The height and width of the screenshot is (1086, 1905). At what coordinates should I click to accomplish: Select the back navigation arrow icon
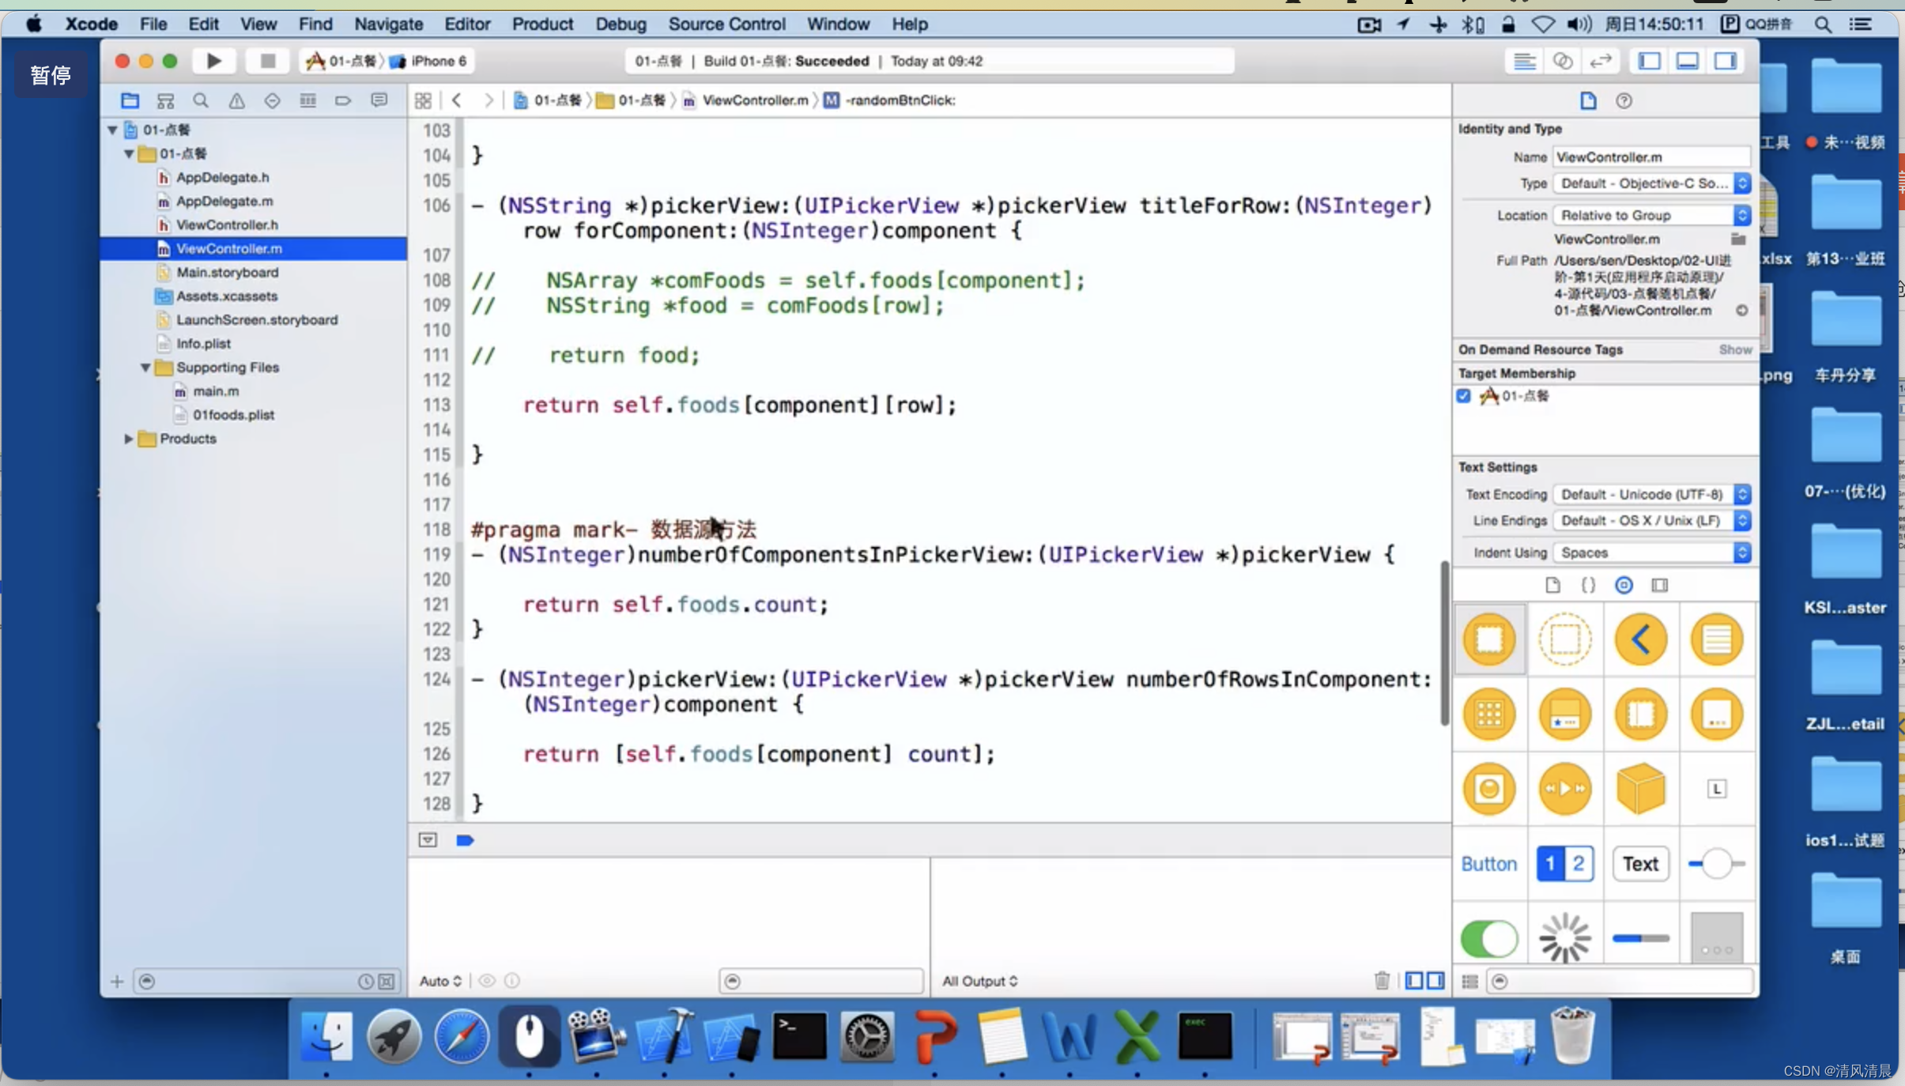click(457, 100)
